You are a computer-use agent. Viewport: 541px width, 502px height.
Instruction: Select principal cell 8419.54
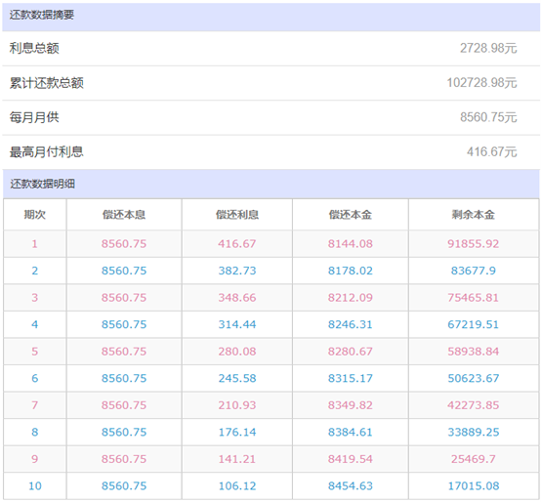tap(351, 459)
